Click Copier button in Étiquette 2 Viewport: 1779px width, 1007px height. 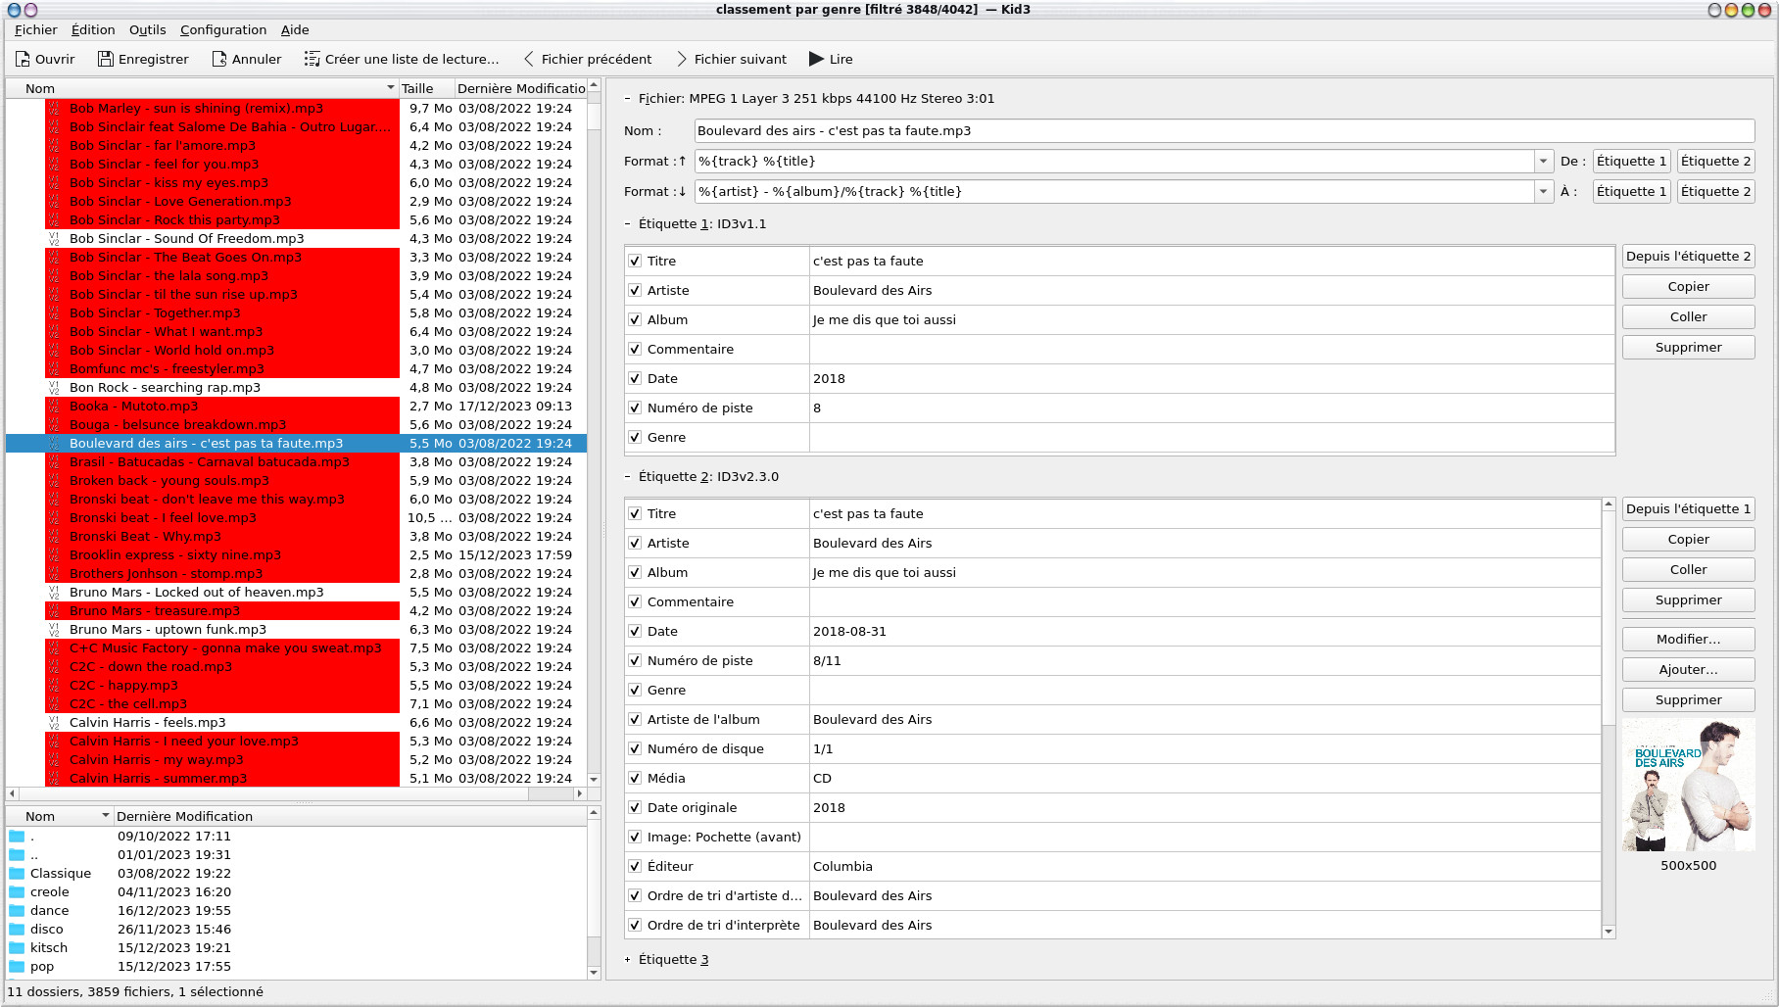(x=1688, y=540)
